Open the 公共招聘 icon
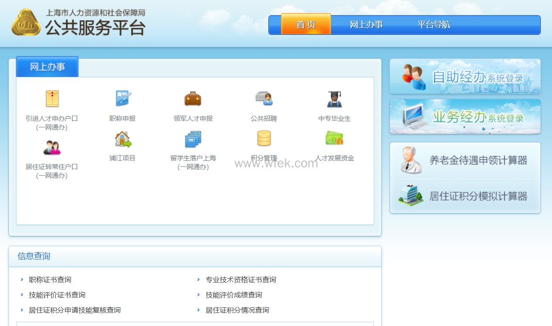Image resolution: width=552 pixels, height=326 pixels. [x=264, y=99]
